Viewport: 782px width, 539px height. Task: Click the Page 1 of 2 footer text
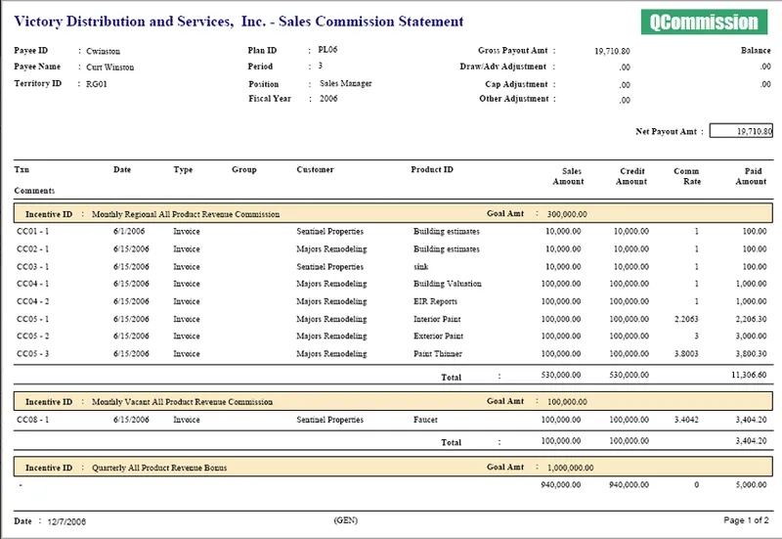click(746, 520)
